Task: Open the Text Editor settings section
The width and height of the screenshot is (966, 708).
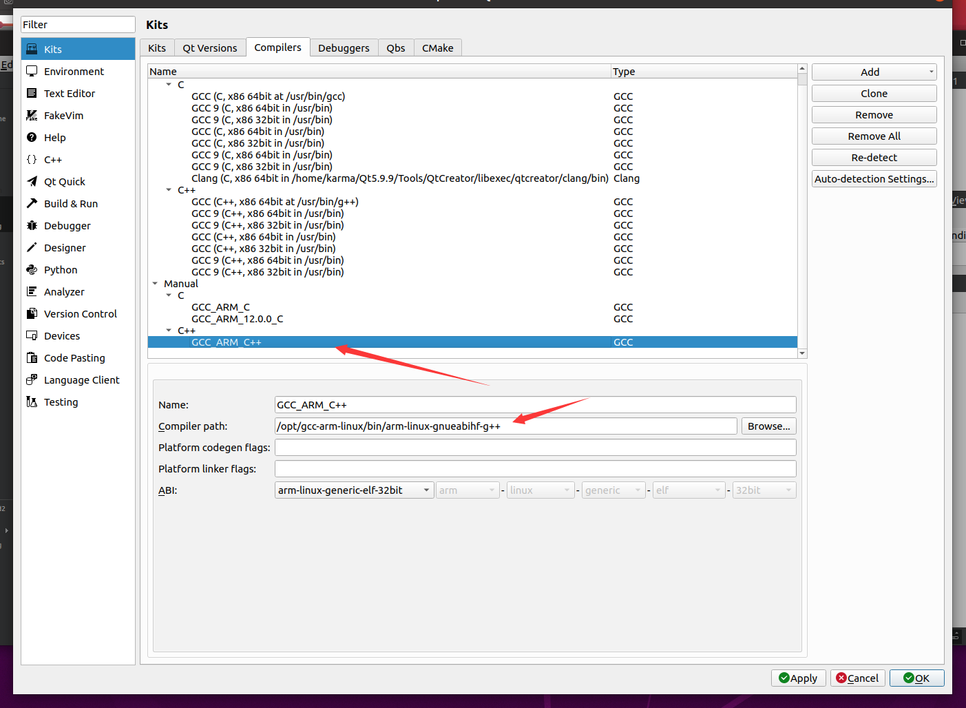Action: click(x=30, y=93)
